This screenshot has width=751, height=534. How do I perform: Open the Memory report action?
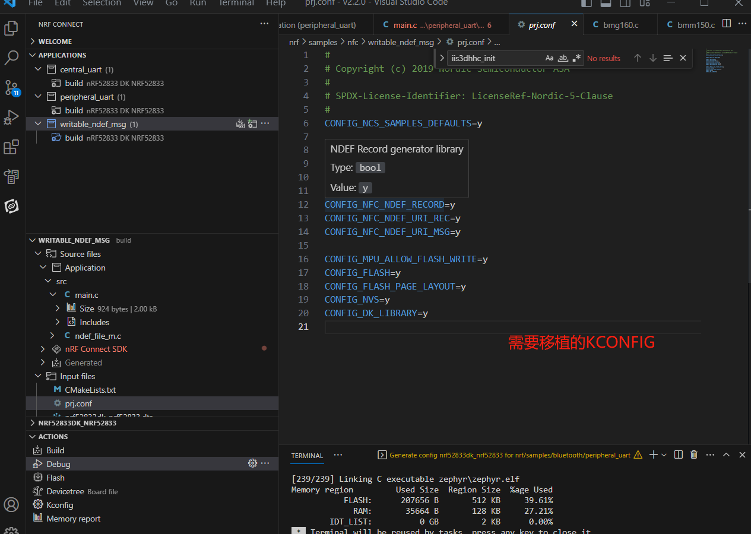pos(73,519)
